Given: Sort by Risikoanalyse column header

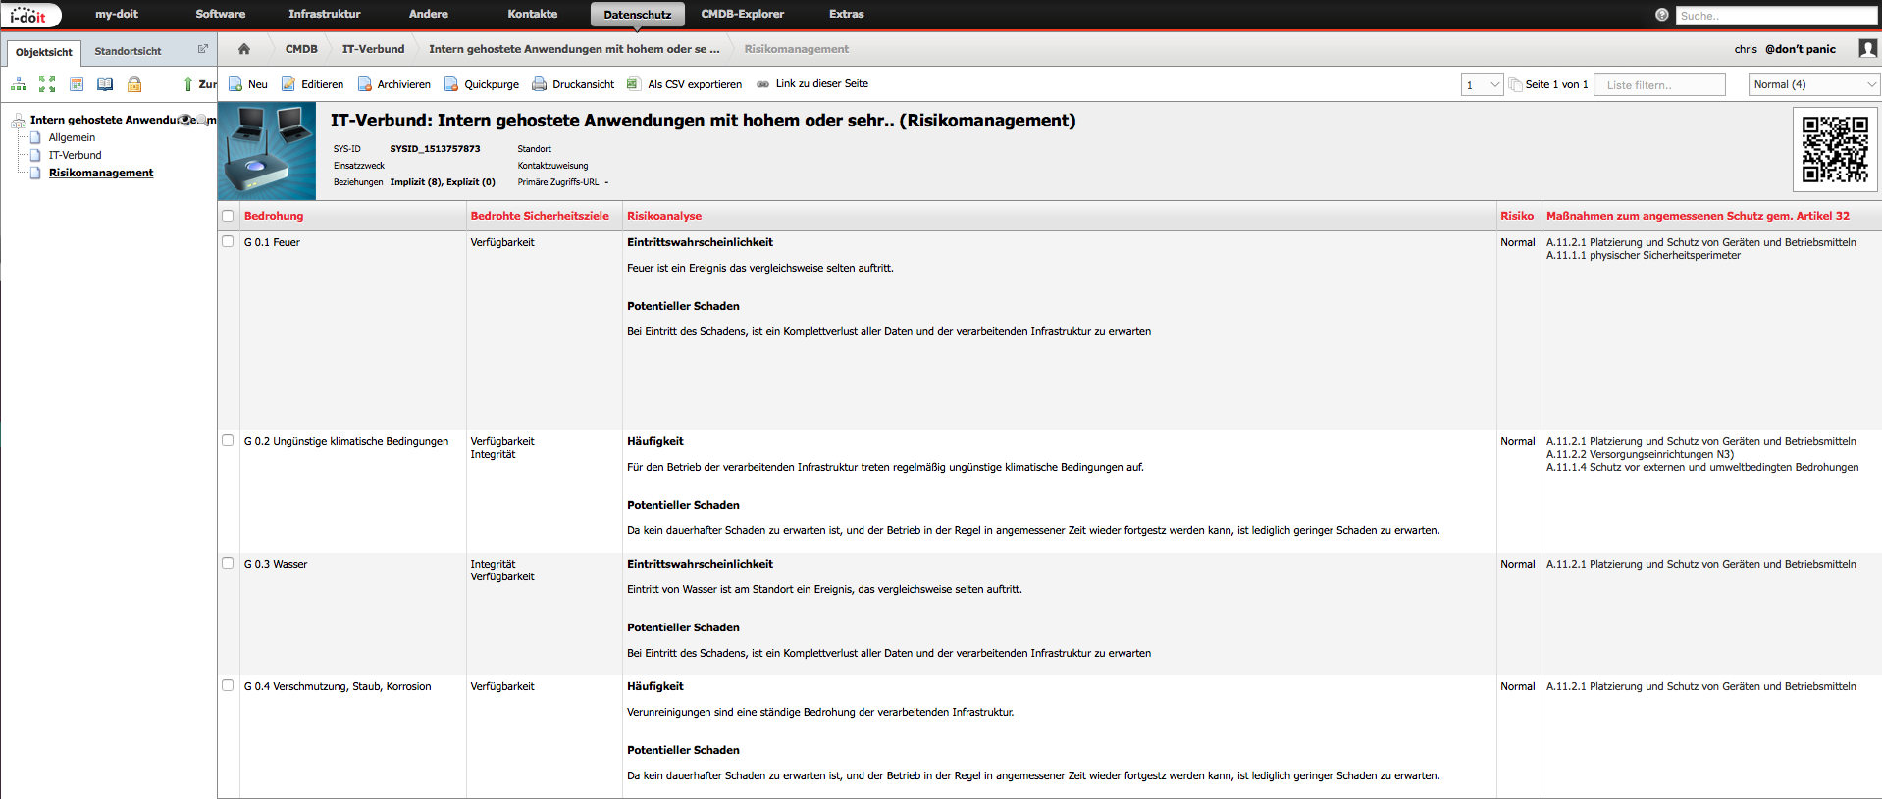Looking at the screenshot, I should 664,216.
